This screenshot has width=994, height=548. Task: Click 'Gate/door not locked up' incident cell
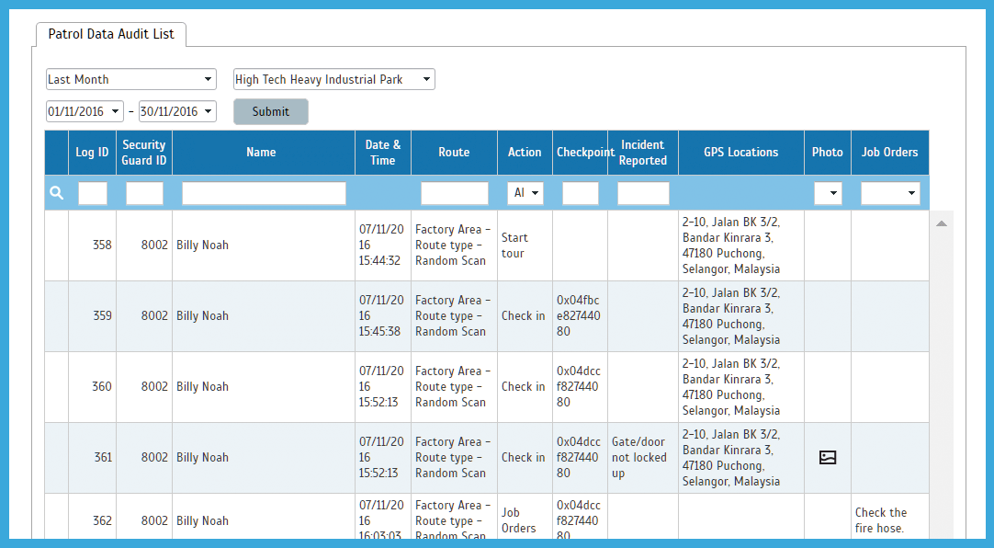[x=643, y=458]
